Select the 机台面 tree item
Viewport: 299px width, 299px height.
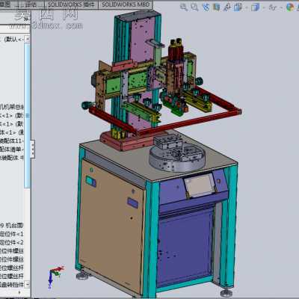pos(12,226)
